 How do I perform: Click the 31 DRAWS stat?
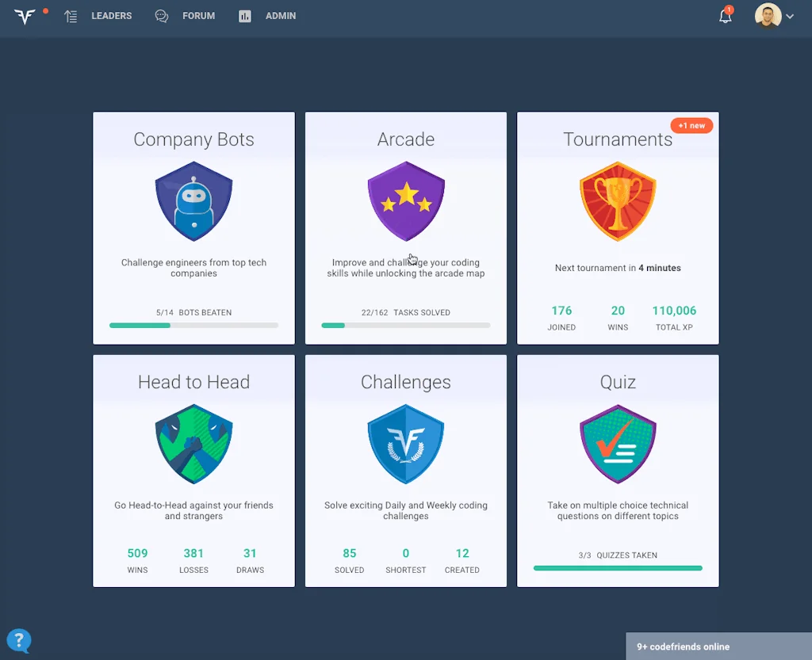250,560
